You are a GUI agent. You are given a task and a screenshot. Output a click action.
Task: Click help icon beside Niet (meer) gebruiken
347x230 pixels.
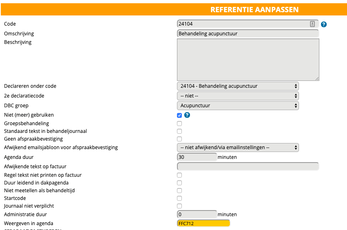[188, 115]
